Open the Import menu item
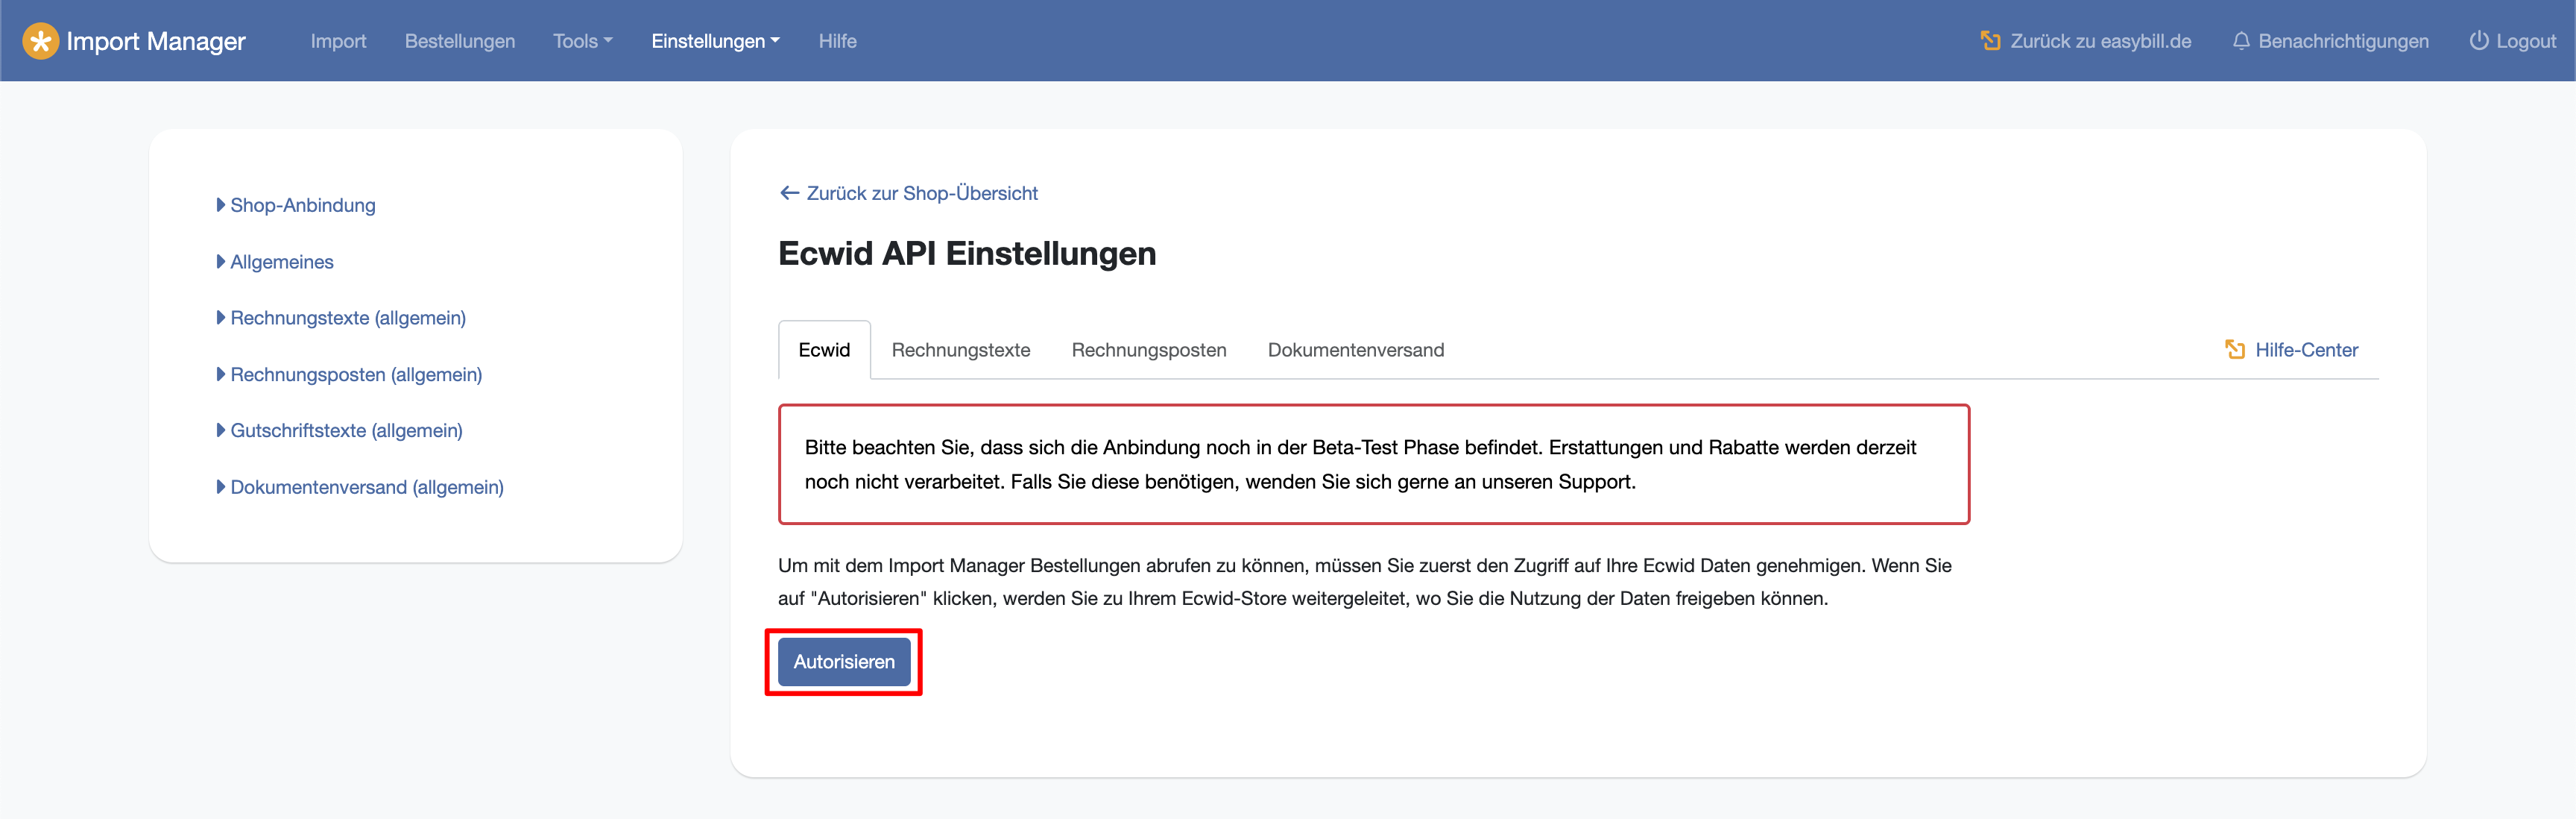2576x819 pixels. coord(338,41)
